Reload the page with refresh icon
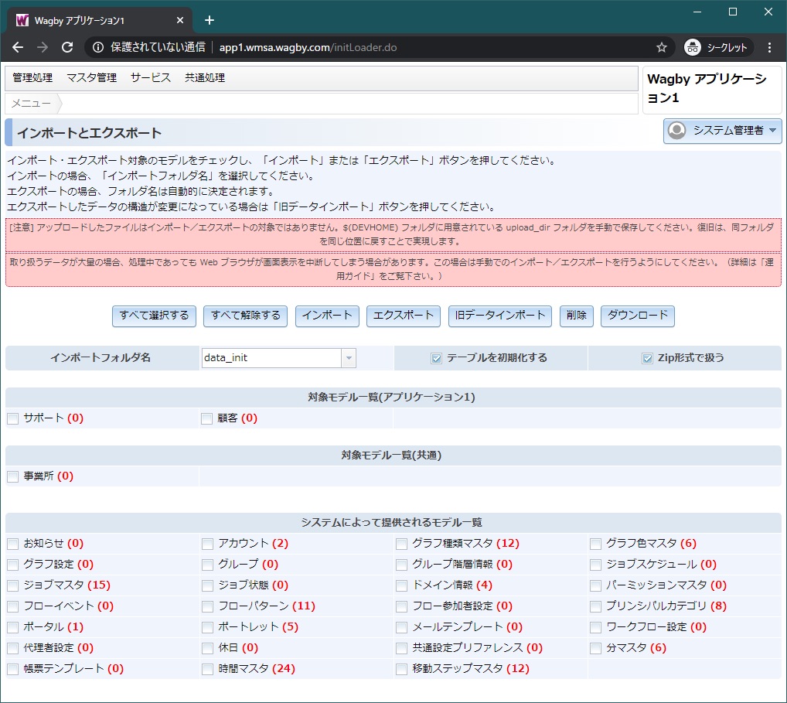 coord(67,47)
